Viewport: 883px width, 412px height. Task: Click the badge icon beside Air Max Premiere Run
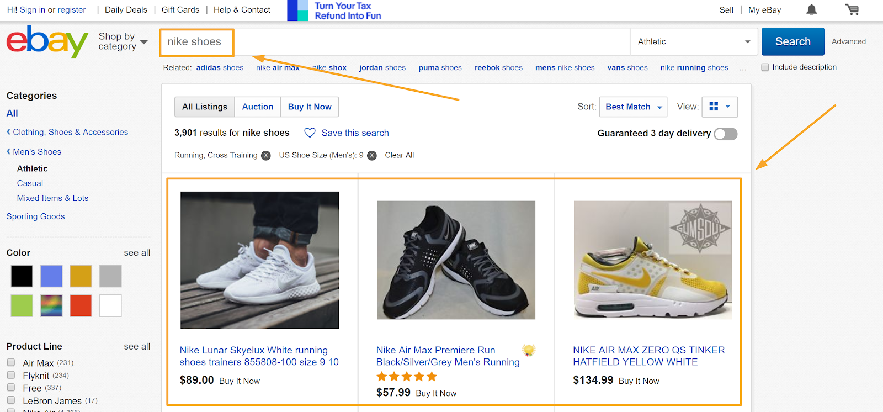point(529,350)
